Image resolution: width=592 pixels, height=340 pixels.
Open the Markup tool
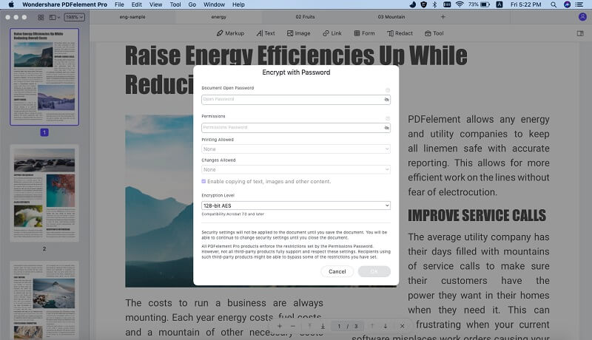230,33
